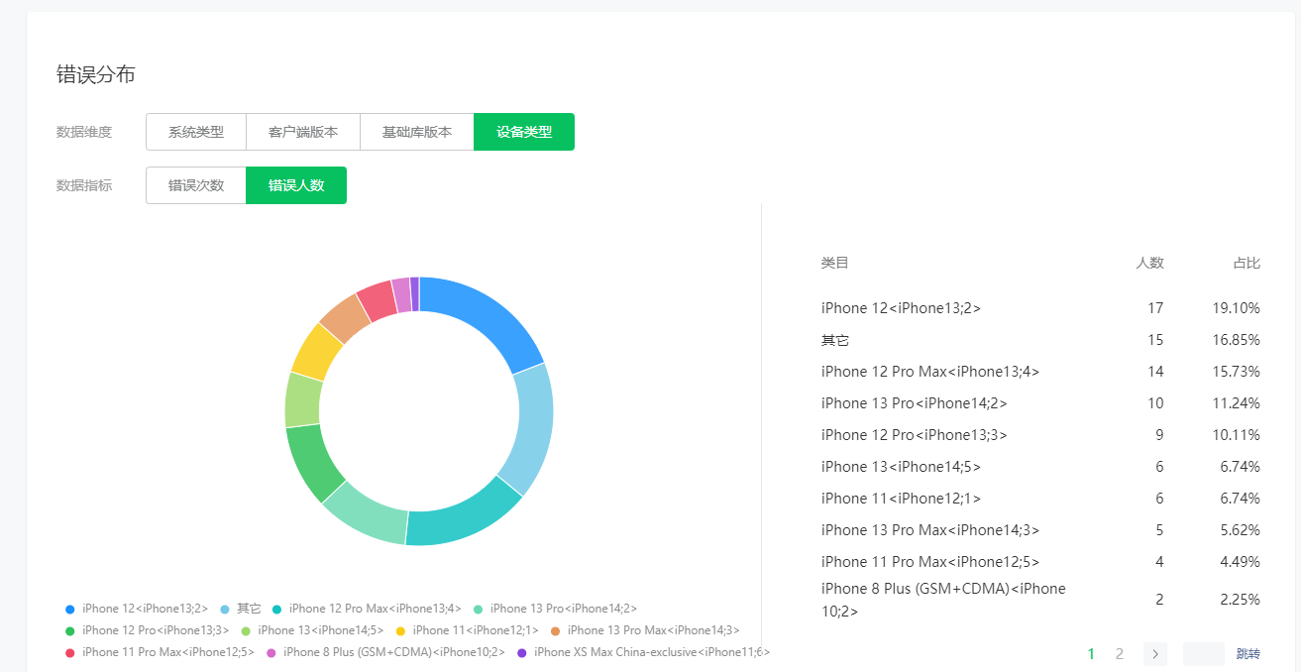Click table row iPhone 13<iPhone14;5>
This screenshot has height=672, width=1301.
point(1040,467)
